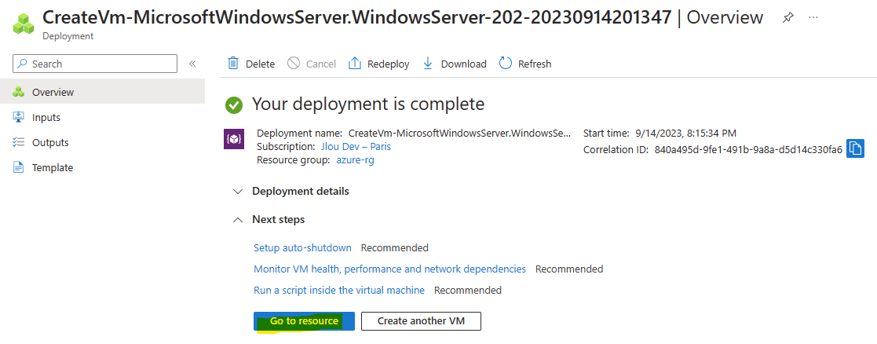Collapse the sidebar using the double chevron

pos(192,64)
